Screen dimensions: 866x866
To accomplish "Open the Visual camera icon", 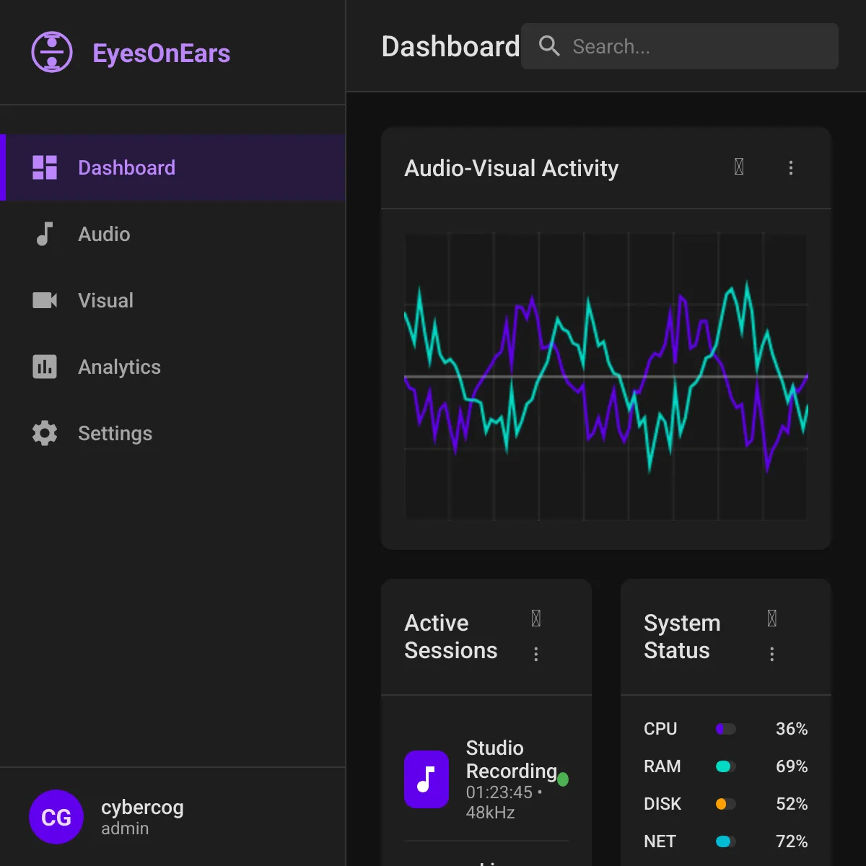I will click(x=45, y=300).
